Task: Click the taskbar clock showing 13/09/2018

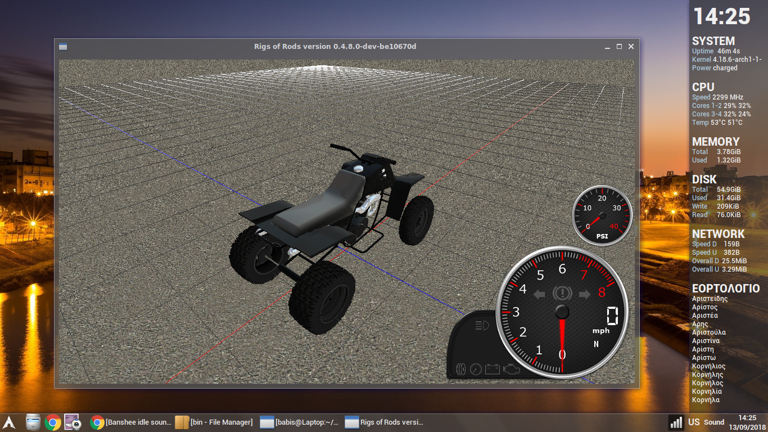Action: [747, 422]
